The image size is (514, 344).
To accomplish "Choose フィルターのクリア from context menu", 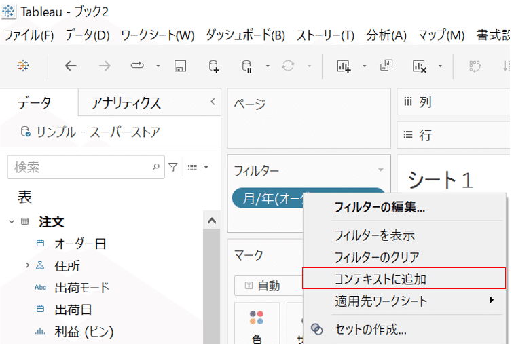I will point(377,257).
